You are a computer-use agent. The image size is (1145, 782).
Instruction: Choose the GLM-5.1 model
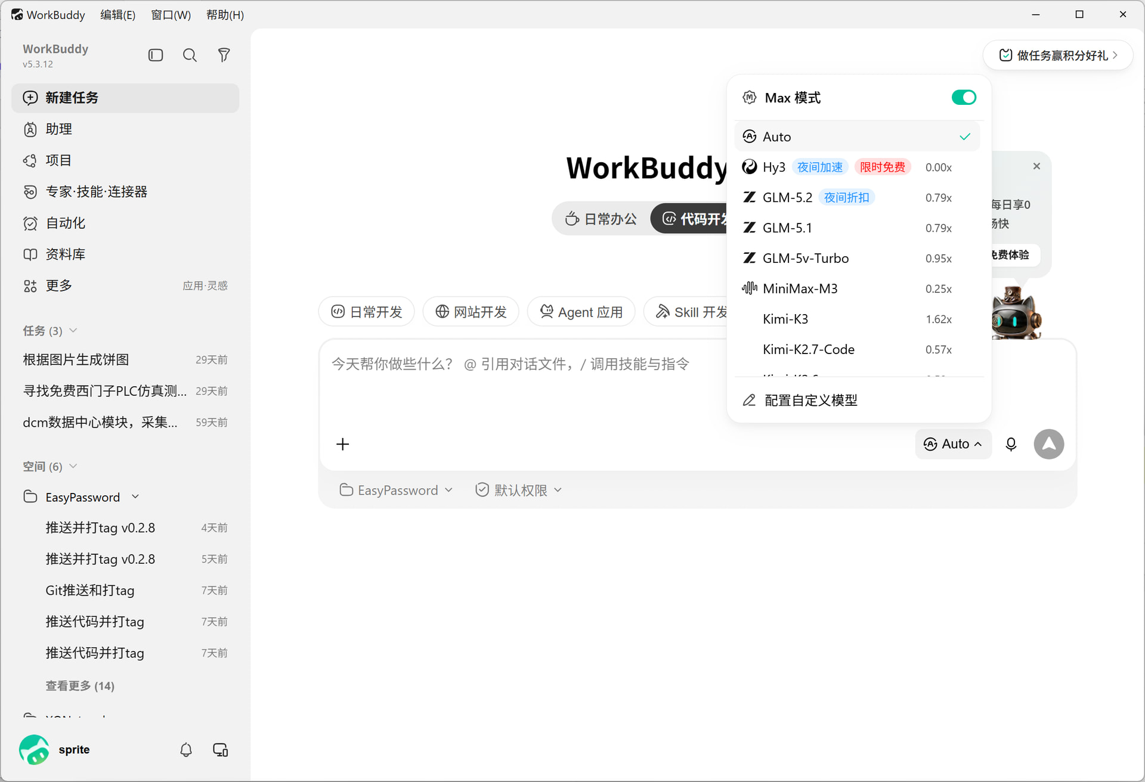pos(857,228)
